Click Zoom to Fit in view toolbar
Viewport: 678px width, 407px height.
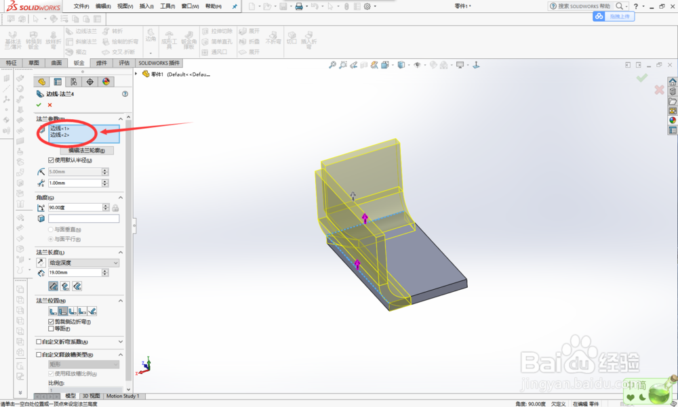332,65
